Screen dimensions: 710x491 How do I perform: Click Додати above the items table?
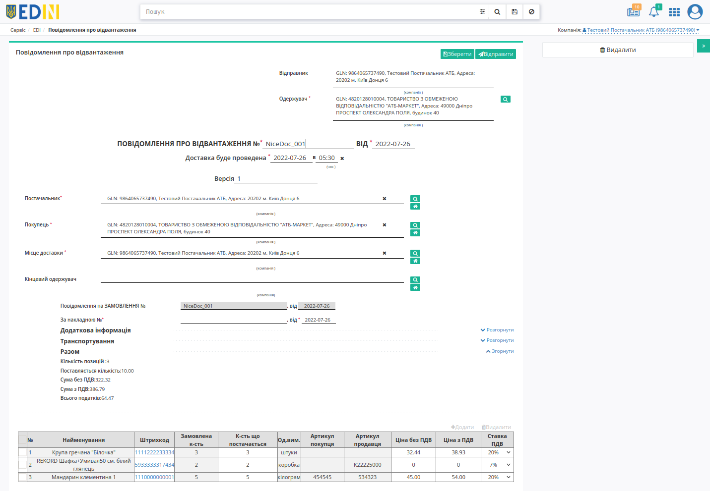pyautogui.click(x=462, y=427)
